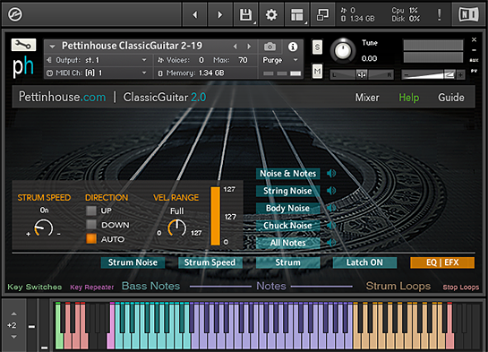Toggle Latch ON button
Screen dimensions: 488x352
point(364,262)
